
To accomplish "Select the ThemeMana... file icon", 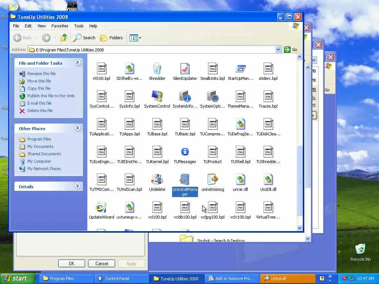I will 241,97.
